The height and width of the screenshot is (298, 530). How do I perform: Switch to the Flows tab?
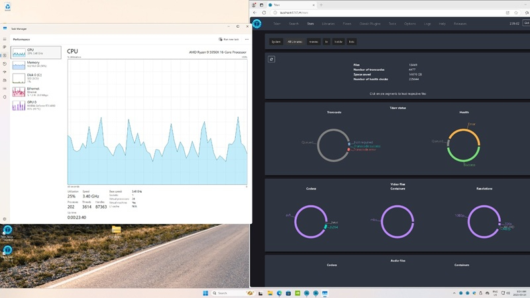(x=346, y=24)
